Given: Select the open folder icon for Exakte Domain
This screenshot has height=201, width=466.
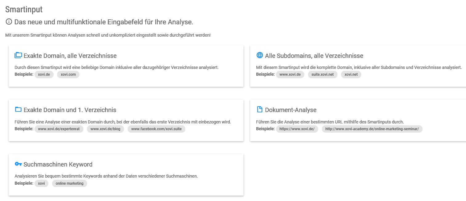Looking at the screenshot, I should coord(18,55).
